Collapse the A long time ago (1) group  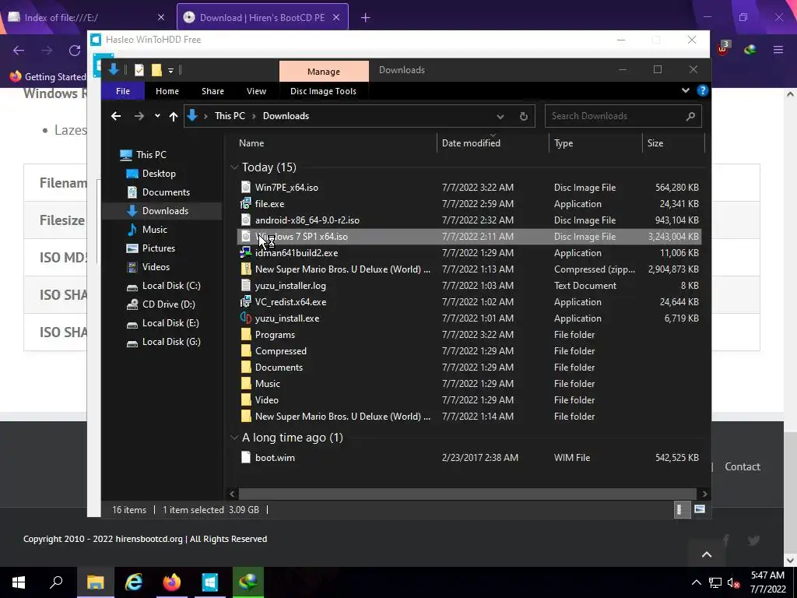coord(234,438)
